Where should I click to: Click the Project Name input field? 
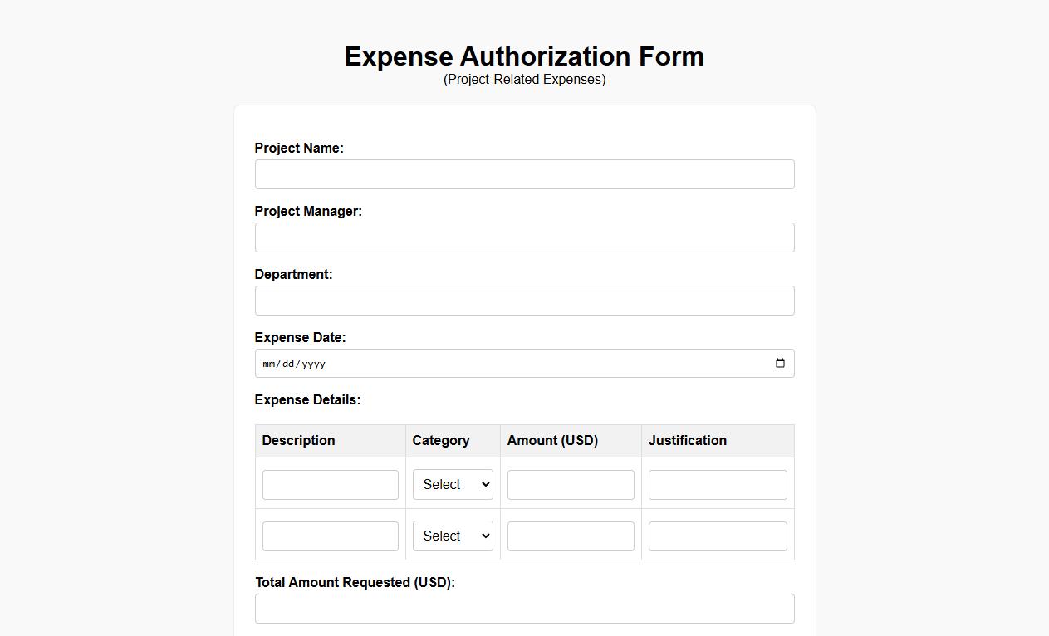[x=524, y=174]
